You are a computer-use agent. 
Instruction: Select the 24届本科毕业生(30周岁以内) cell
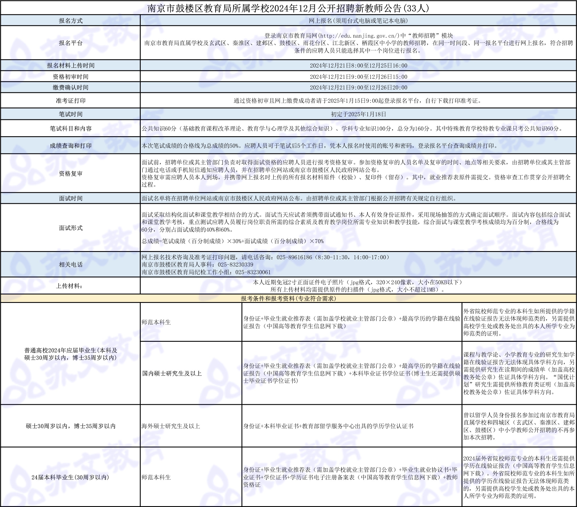point(71,477)
